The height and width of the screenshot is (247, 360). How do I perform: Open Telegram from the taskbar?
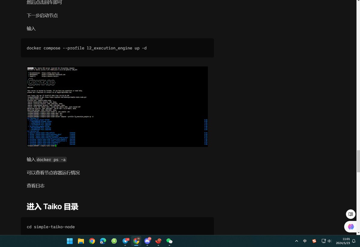tap(125, 241)
